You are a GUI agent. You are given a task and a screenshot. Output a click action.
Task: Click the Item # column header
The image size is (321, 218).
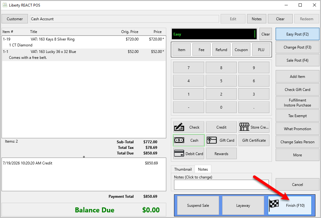8,31
